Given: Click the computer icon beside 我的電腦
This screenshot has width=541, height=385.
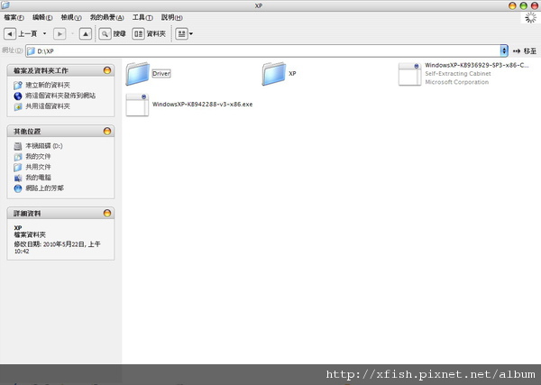Looking at the screenshot, I should pos(18,178).
